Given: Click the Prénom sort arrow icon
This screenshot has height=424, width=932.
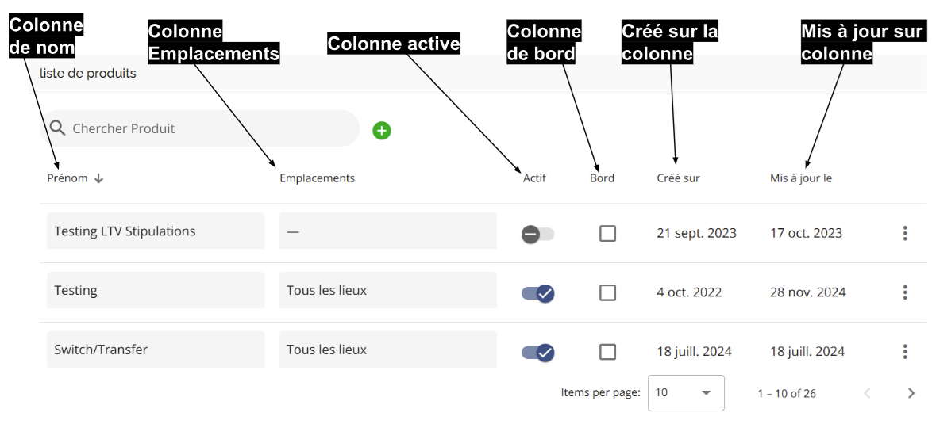Looking at the screenshot, I should (98, 178).
